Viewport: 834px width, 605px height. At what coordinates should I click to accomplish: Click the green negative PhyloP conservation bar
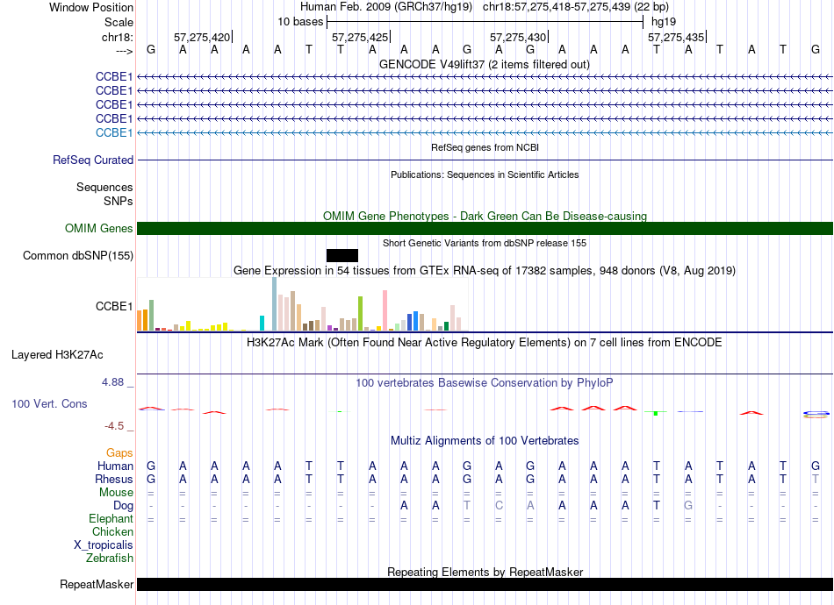(x=656, y=413)
